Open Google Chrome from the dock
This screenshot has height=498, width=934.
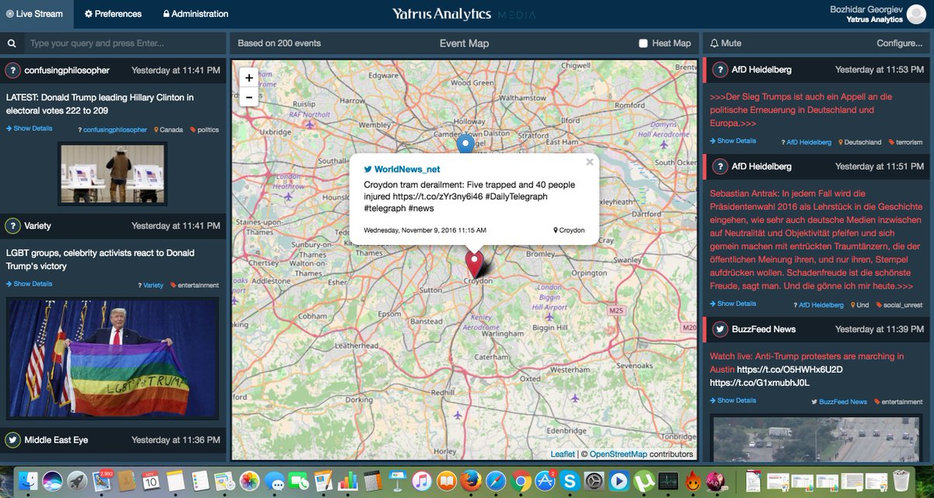click(521, 480)
